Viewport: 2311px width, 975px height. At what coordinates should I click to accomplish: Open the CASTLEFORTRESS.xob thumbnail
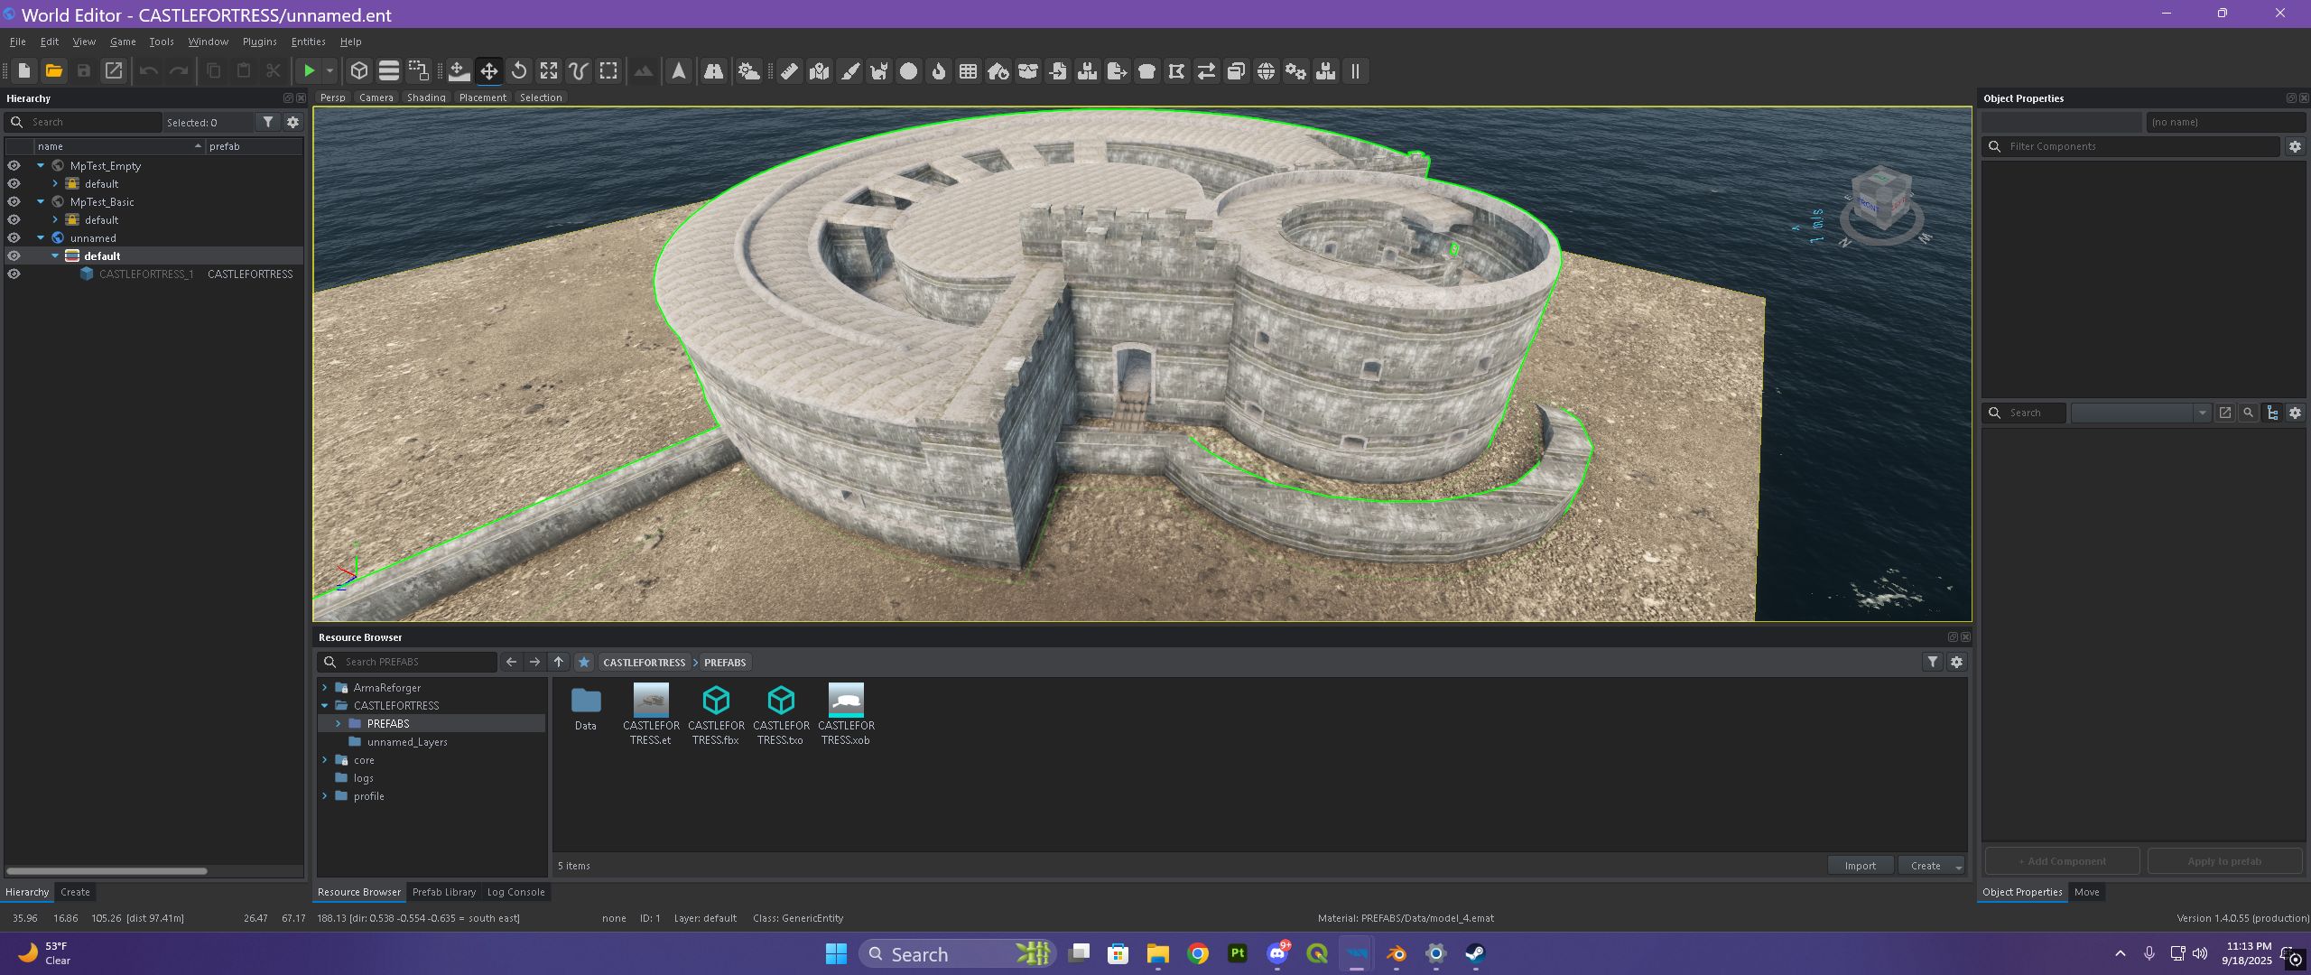pyautogui.click(x=846, y=701)
